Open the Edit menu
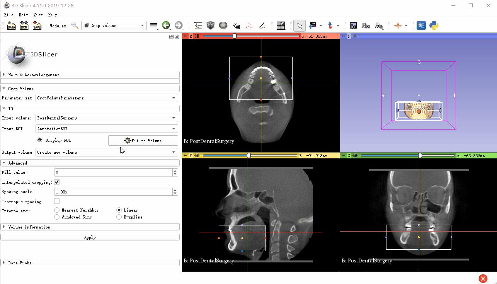The image size is (497, 284). click(23, 15)
